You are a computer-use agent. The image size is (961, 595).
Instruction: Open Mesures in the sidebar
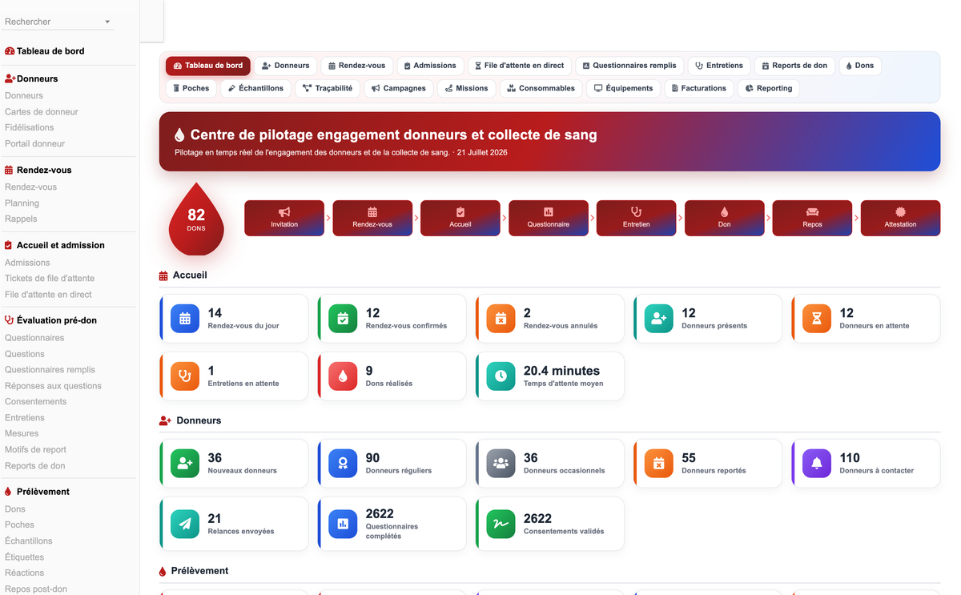tap(22, 433)
